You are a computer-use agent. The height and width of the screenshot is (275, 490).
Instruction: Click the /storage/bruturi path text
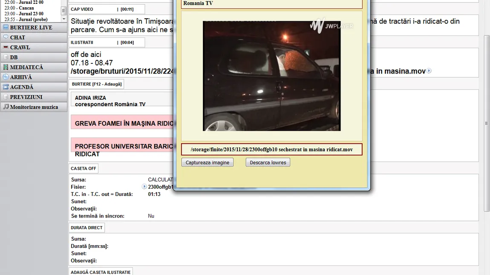(122, 71)
